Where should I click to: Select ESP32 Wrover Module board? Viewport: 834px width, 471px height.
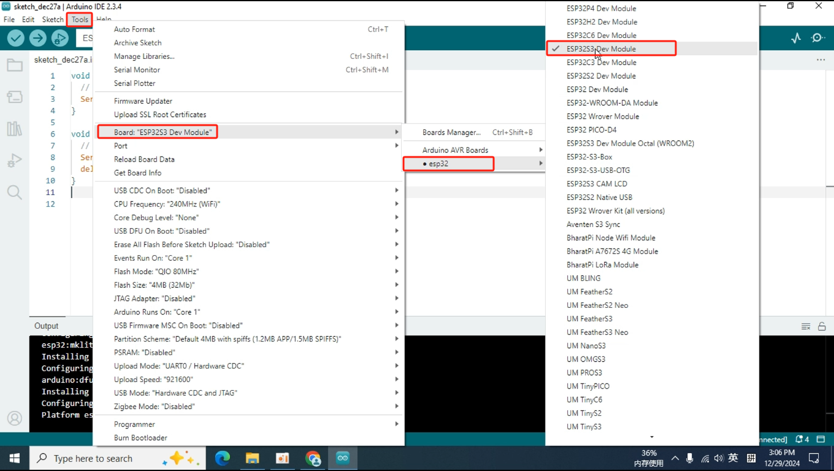[x=651, y=117]
